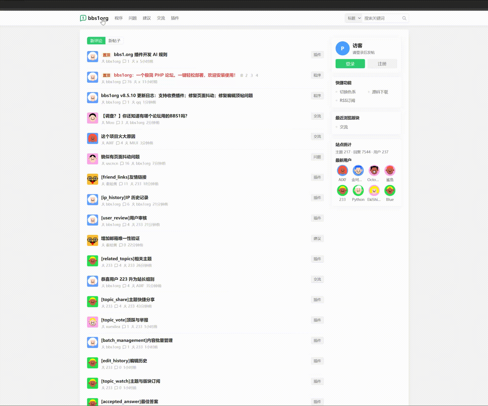Click 交流 tag on 恭喜用户 223 row

coord(317,279)
